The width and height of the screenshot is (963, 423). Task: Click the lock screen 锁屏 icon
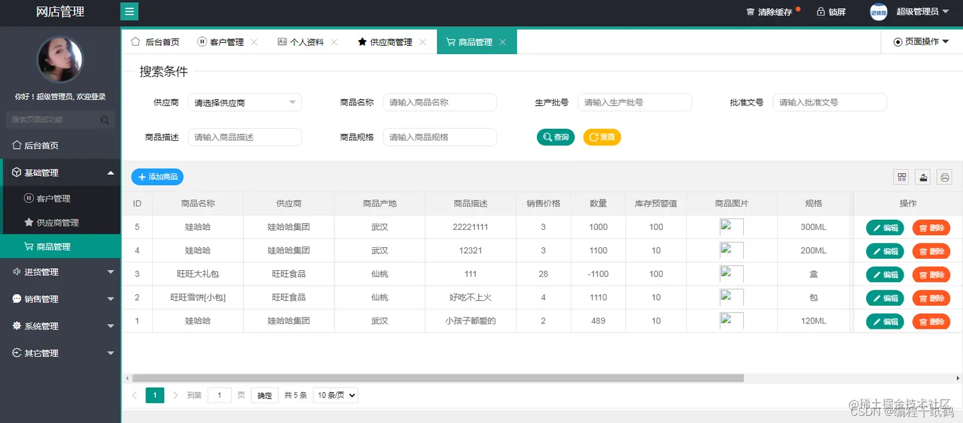pos(821,11)
